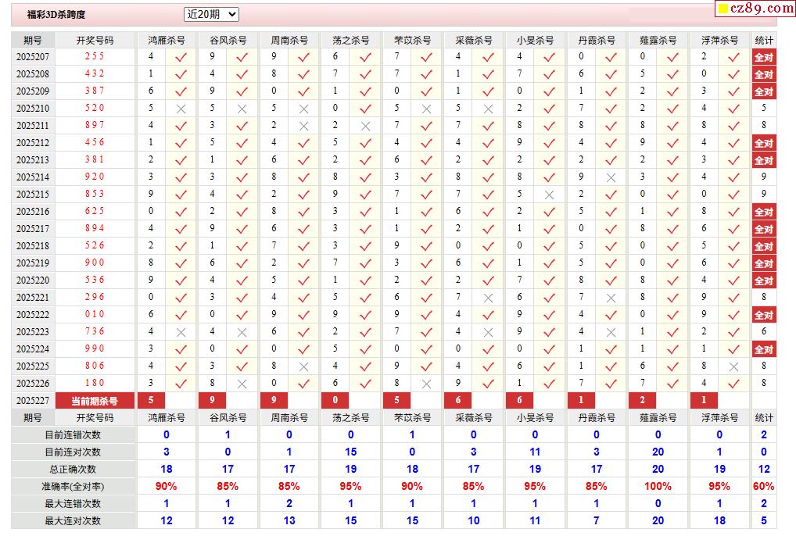This screenshot has width=796, height=536.
Task: Click period number 2025226
Action: 33,384
